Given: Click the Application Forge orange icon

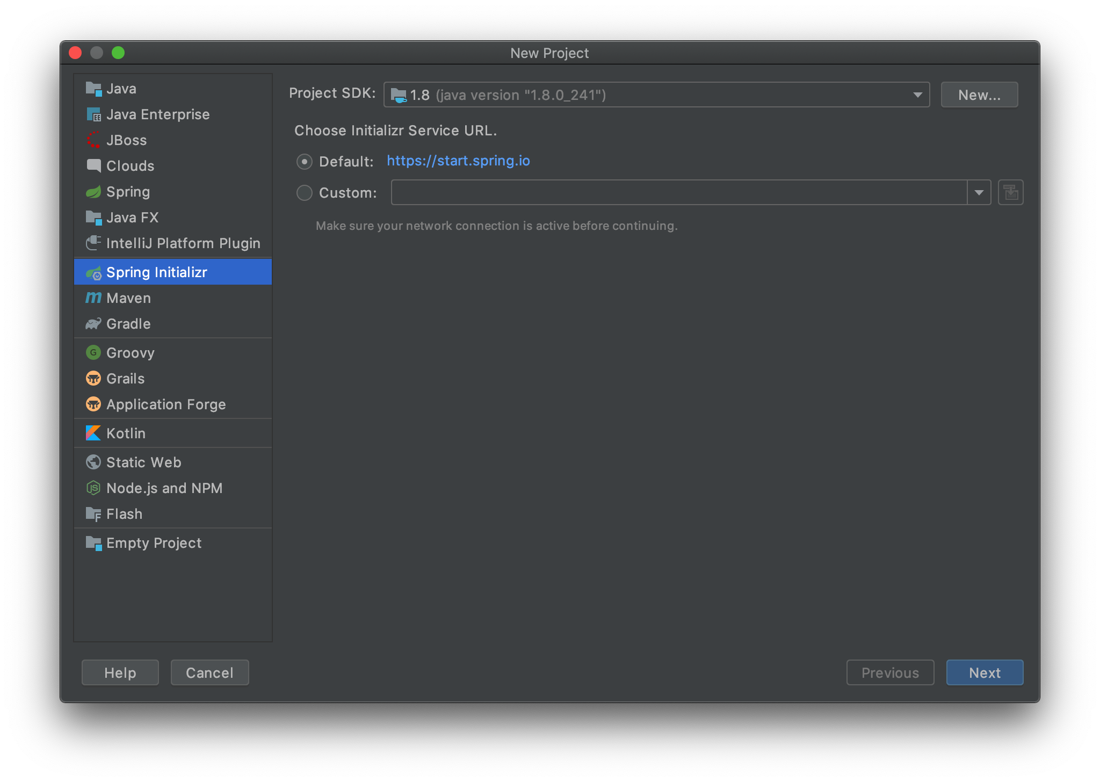Looking at the screenshot, I should [x=93, y=404].
